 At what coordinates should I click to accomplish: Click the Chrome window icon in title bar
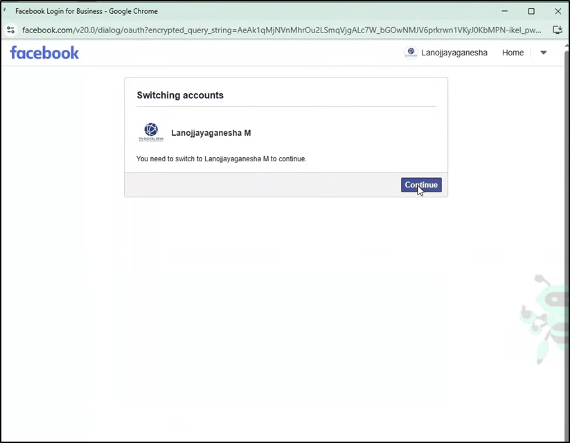[6, 11]
